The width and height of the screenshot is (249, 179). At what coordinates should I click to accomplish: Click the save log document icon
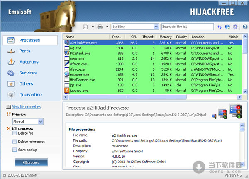[85, 27]
